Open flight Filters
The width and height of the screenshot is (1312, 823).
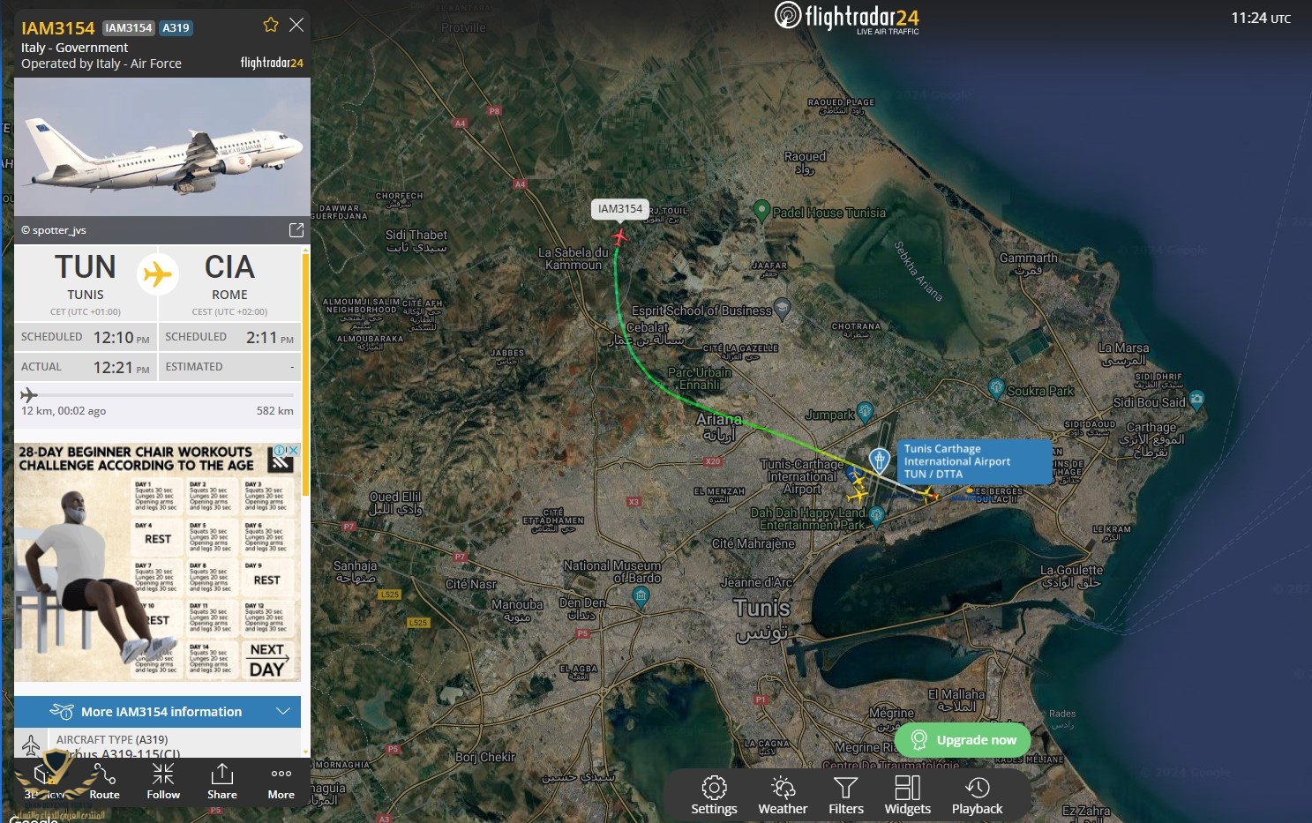[x=846, y=795]
